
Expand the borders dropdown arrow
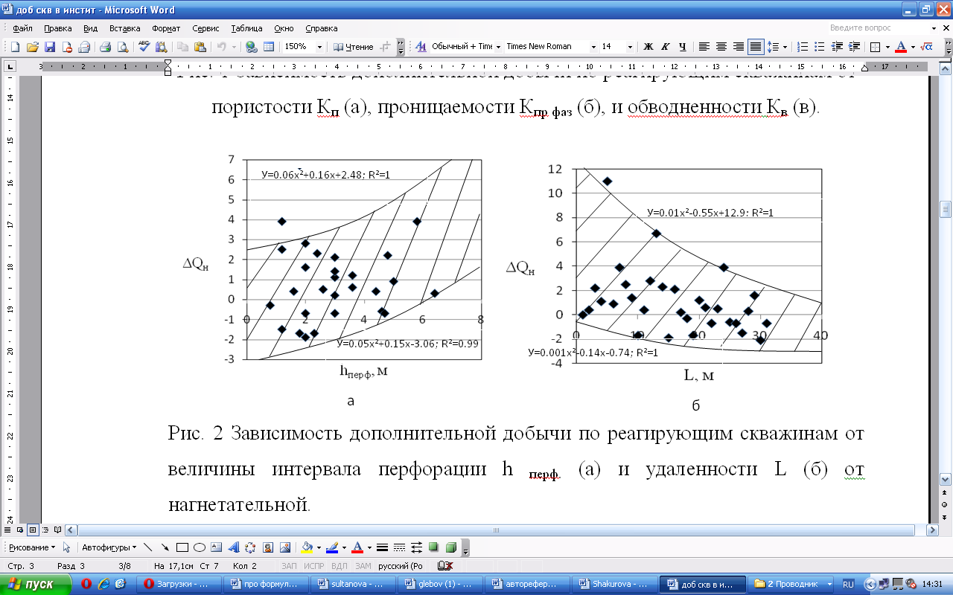(887, 47)
